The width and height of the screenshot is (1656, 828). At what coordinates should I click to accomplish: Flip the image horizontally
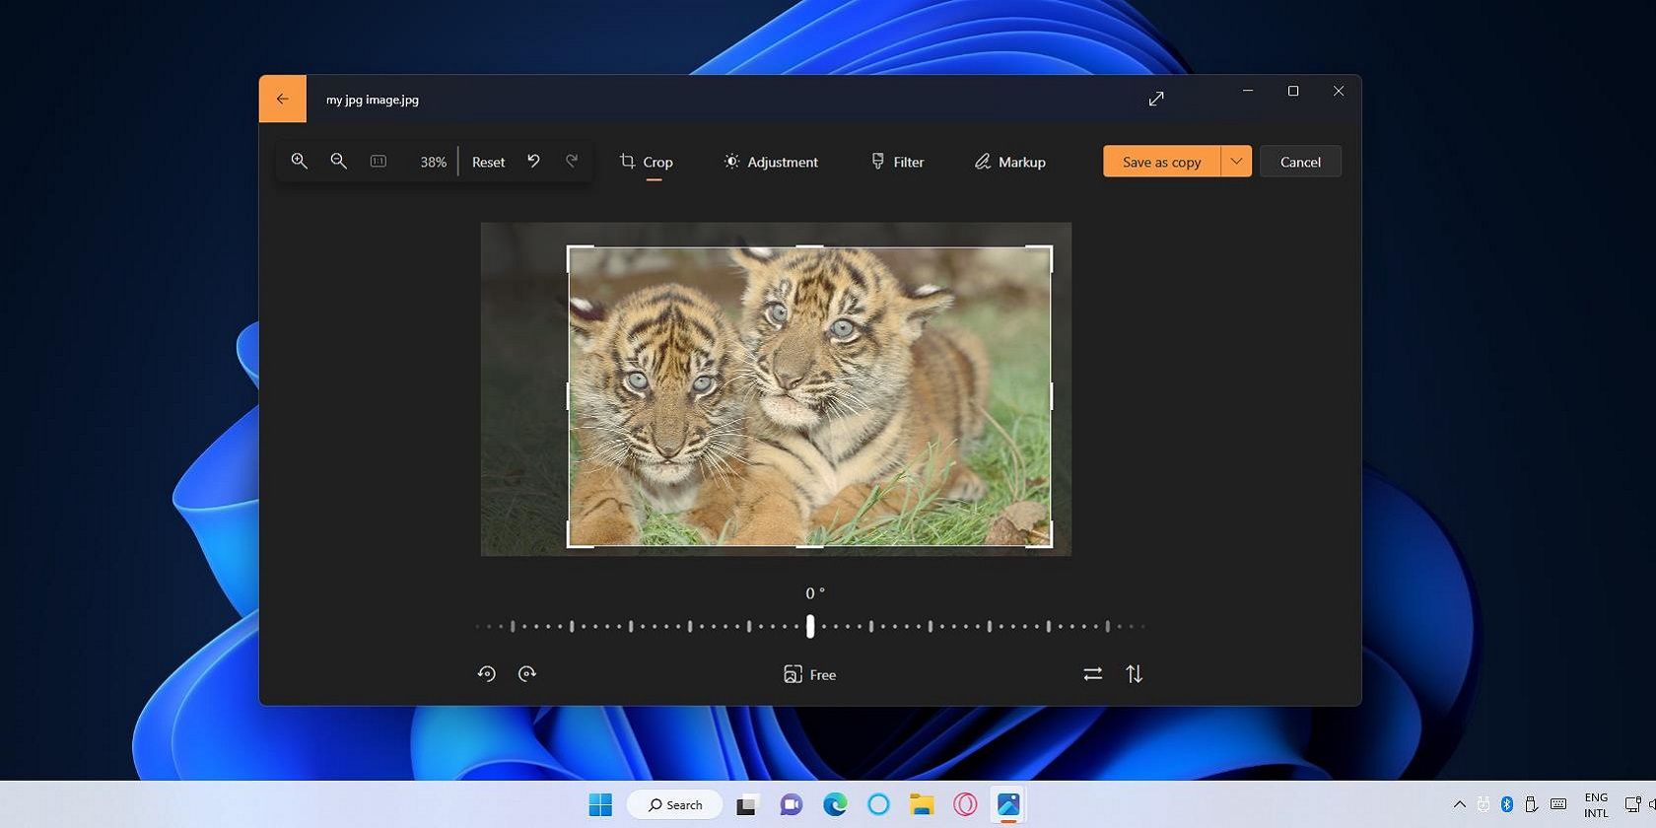coord(1092,674)
